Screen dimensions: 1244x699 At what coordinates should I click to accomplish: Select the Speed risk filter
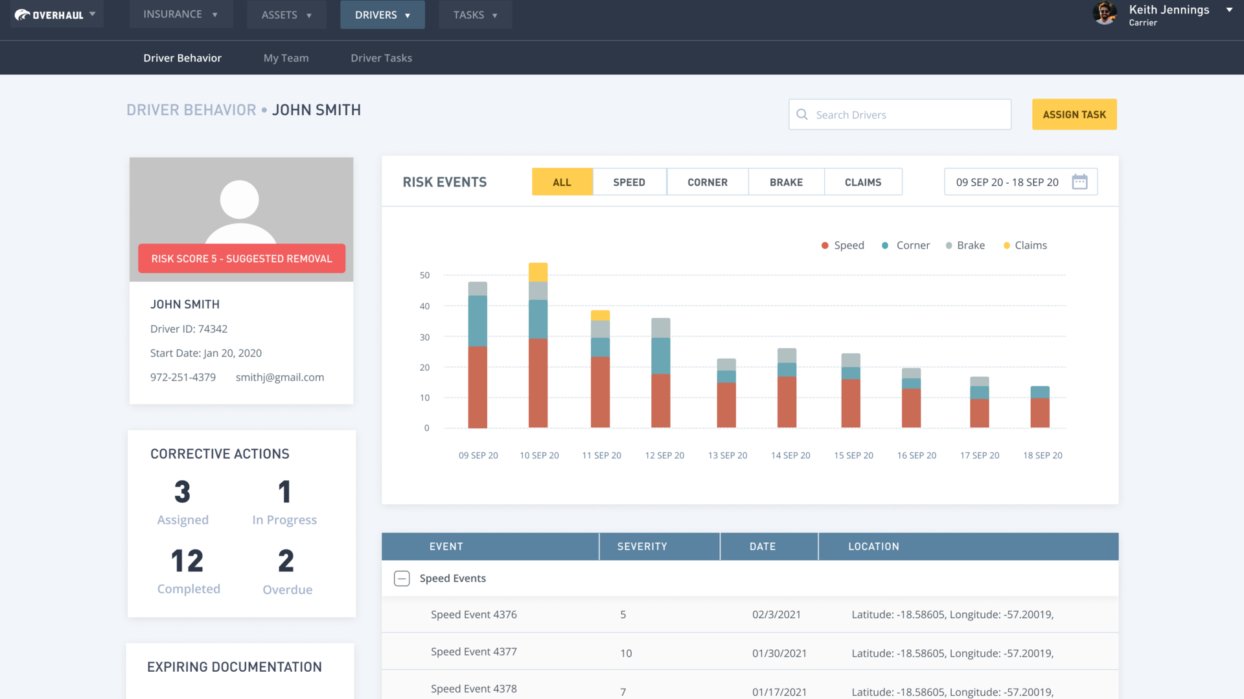(628, 182)
